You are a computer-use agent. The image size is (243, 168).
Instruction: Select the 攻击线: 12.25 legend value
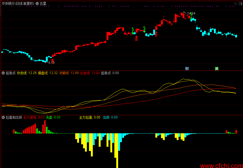coord(27,73)
